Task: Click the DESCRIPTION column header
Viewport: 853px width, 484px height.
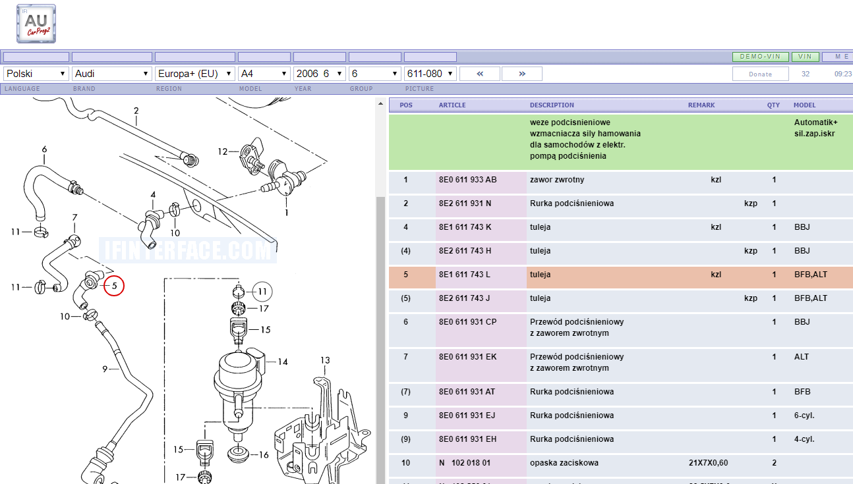Action: [552, 105]
